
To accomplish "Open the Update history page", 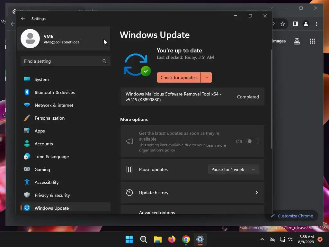I will pos(192,193).
